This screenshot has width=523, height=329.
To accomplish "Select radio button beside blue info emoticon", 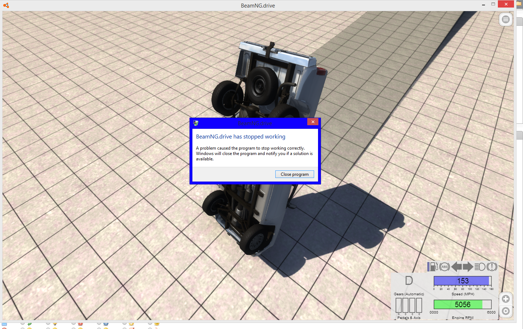I will (99, 323).
